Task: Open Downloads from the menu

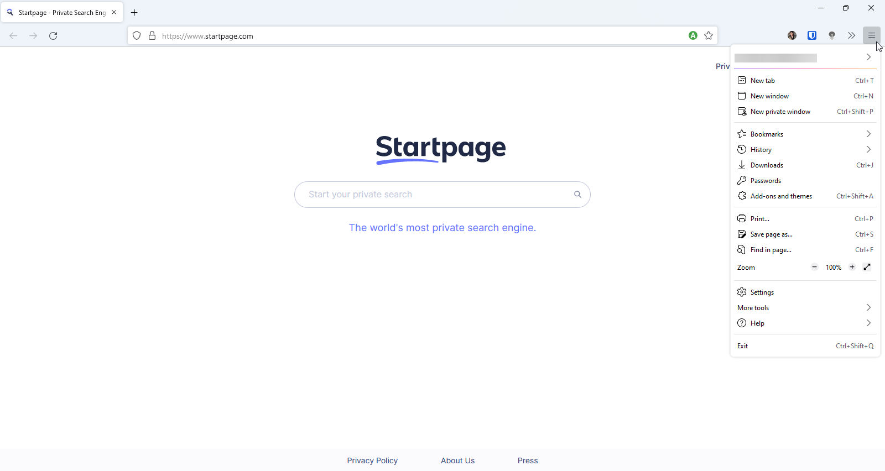Action: pos(805,165)
